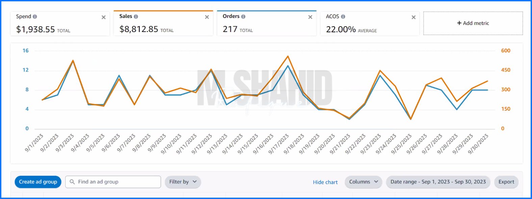Select the Spend metric card
Viewport: 532px width, 199px height.
60,24
